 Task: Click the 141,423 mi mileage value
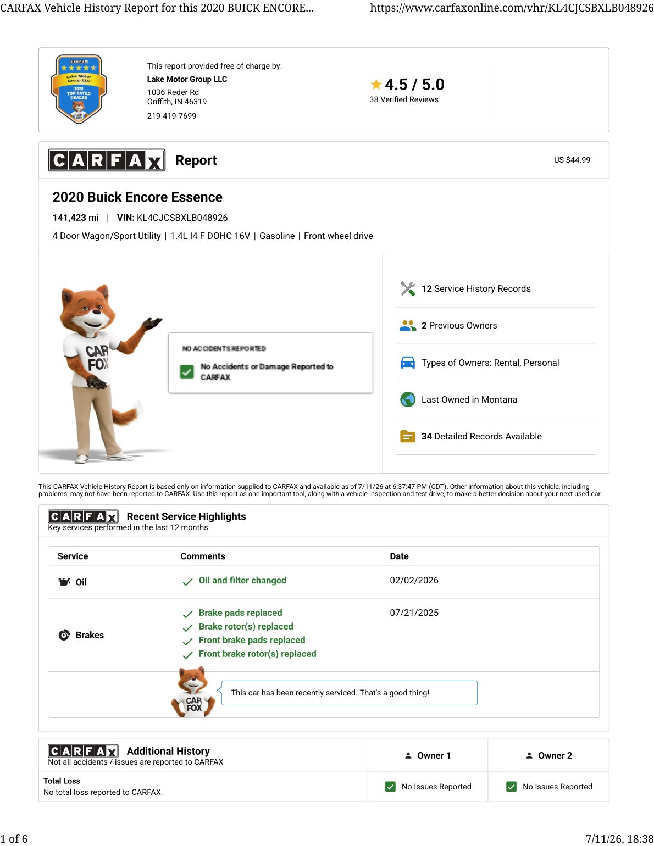click(x=75, y=218)
